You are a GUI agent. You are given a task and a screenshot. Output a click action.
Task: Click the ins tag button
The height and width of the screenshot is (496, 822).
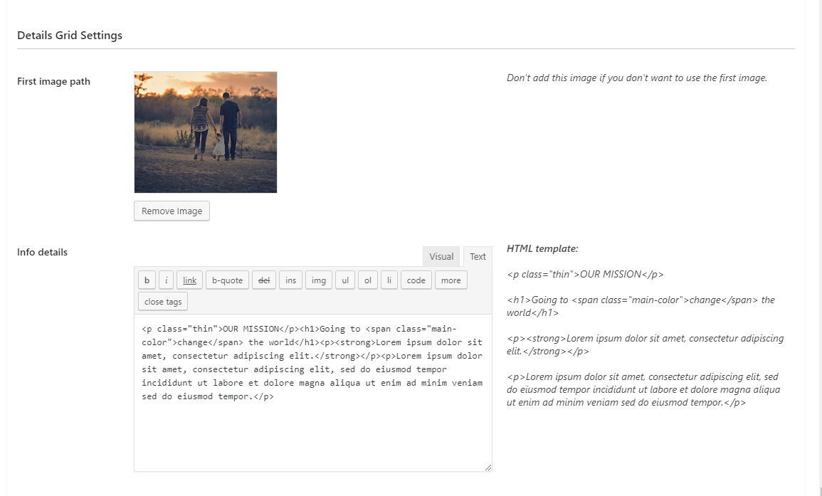(x=291, y=280)
